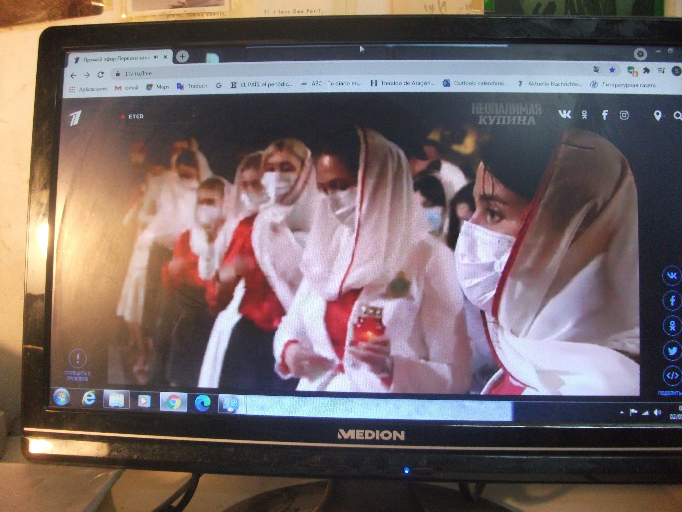The image size is (682, 512).
Task: Open the Google G bookmark icon
Action: pyautogui.click(x=219, y=86)
